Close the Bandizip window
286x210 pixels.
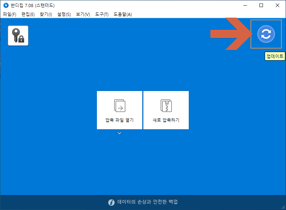pyautogui.click(x=277, y=5)
